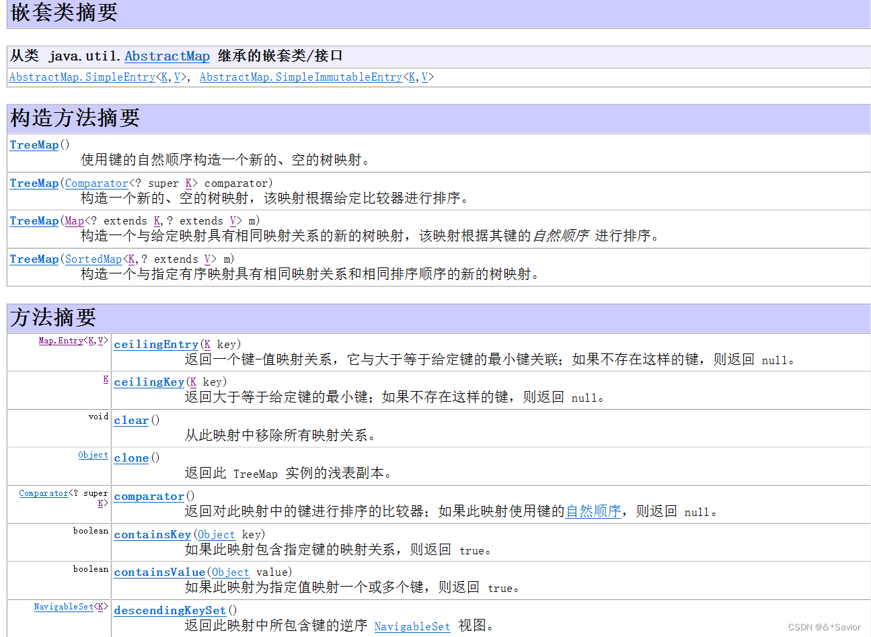The width and height of the screenshot is (871, 637).
Task: Click the 嵌套类摘要 section heading
Action: pyautogui.click(x=65, y=12)
